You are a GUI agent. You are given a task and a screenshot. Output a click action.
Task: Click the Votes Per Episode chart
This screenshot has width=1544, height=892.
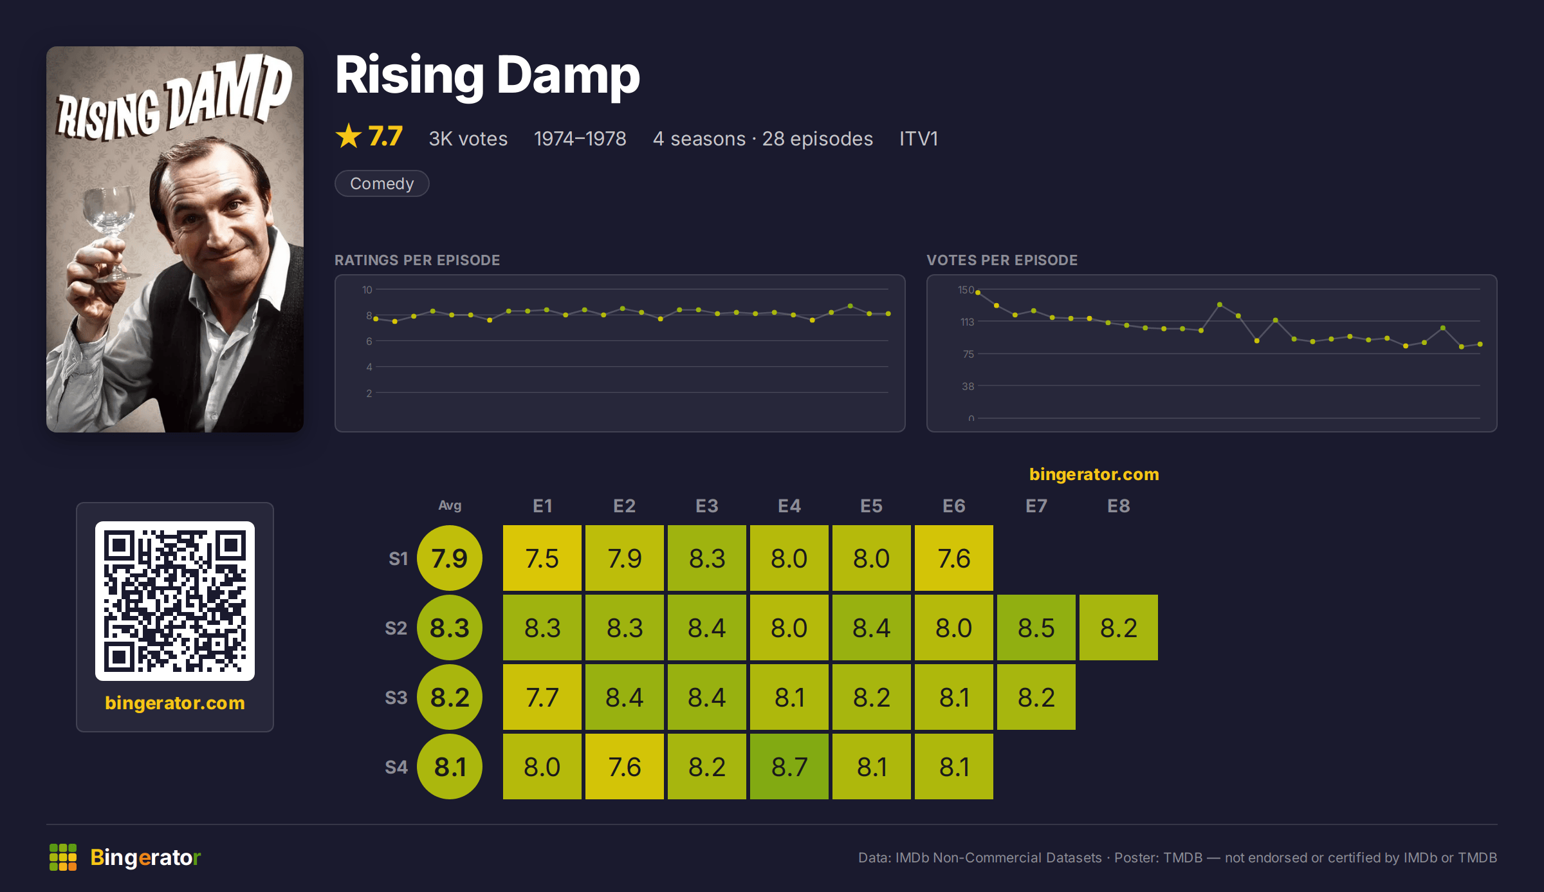click(x=1212, y=353)
